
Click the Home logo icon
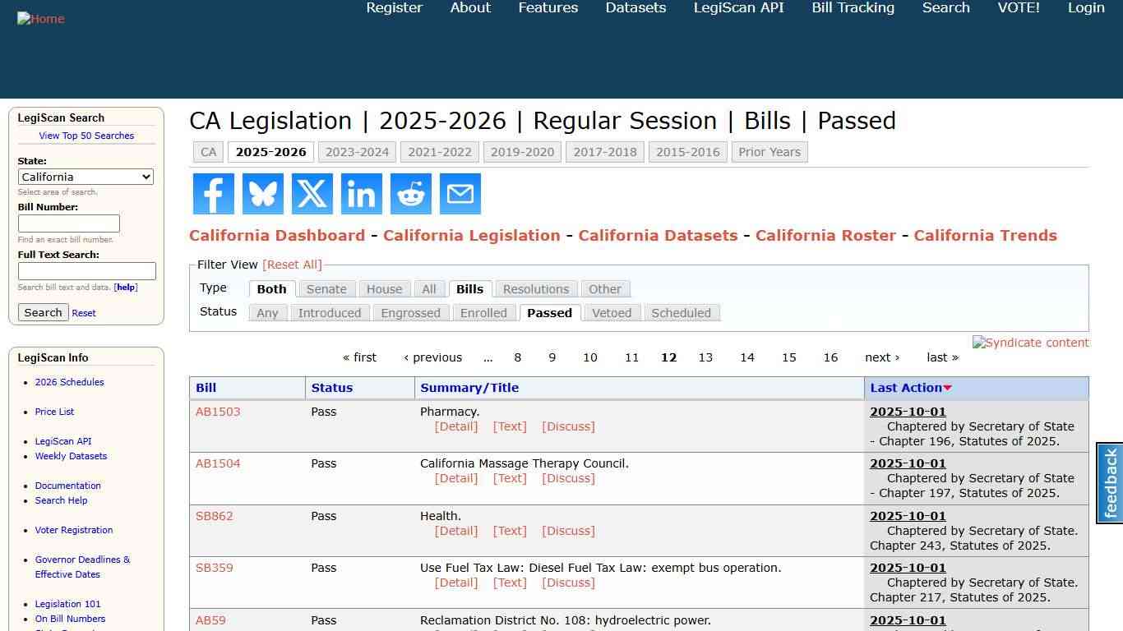point(40,18)
